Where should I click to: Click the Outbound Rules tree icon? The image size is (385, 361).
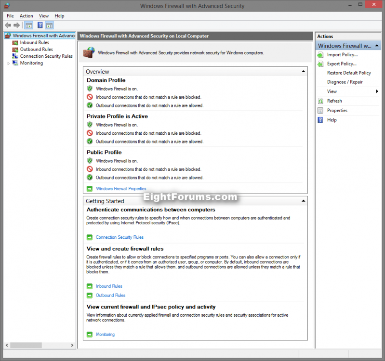coord(15,50)
